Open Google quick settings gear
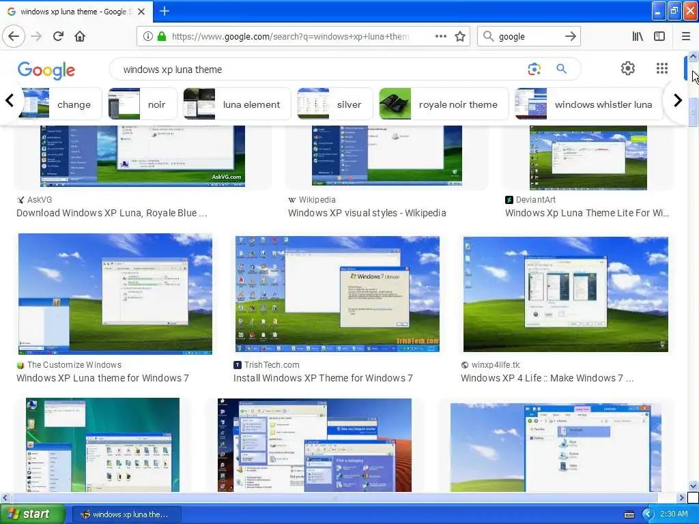 coord(628,68)
